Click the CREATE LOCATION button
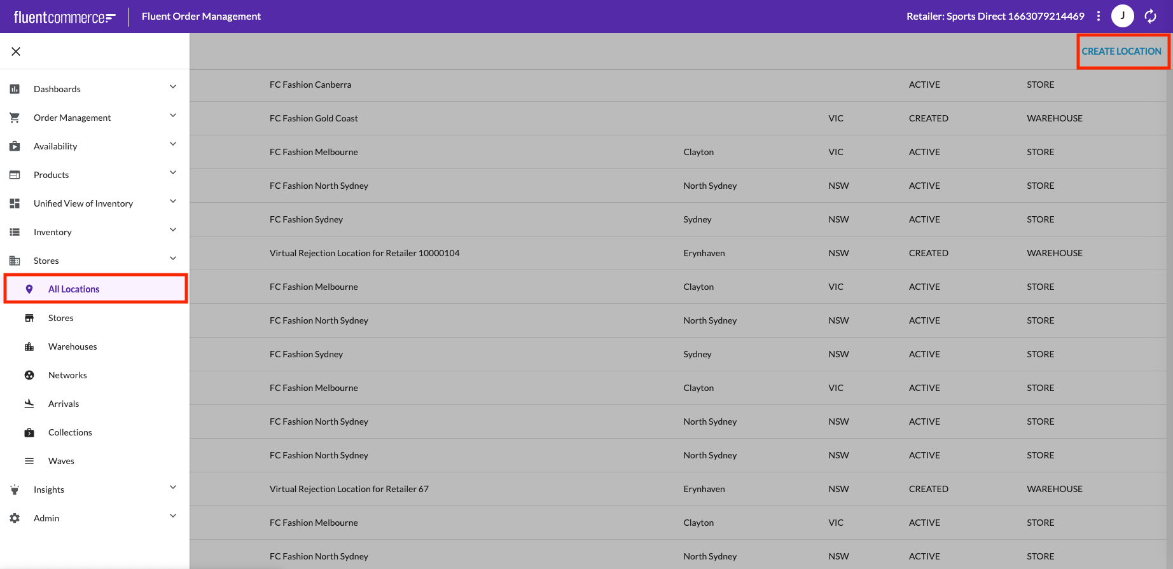Screen dimensions: 1173x569 pyautogui.click(x=1121, y=51)
